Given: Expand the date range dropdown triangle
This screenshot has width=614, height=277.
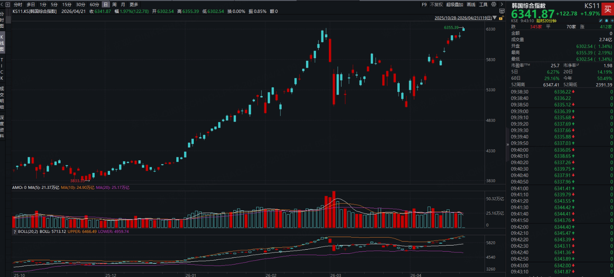Looking at the screenshot, I should tap(495, 18).
